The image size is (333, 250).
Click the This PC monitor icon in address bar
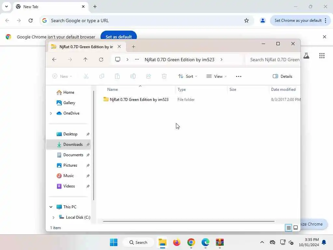[118, 59]
